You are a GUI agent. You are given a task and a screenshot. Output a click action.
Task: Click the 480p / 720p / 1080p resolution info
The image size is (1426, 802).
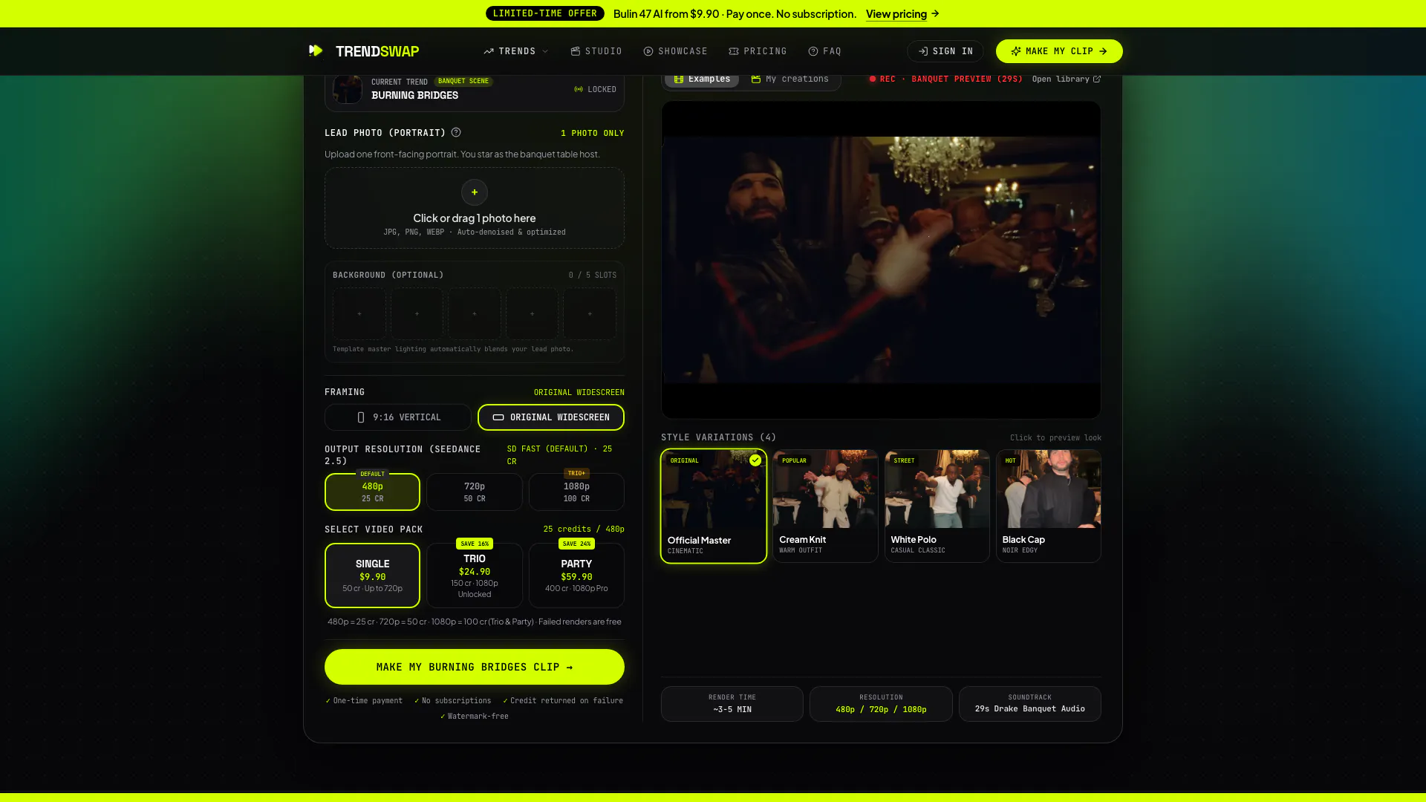[x=881, y=704]
